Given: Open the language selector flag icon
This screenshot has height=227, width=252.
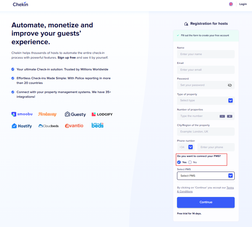Looking at the screenshot, I should click(231, 4).
